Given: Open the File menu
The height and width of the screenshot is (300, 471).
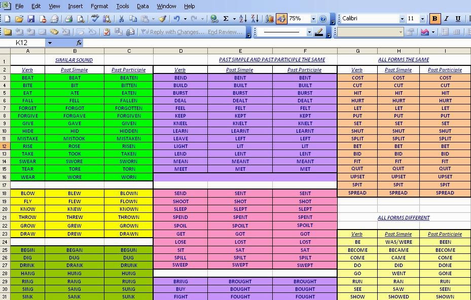Looking at the screenshot, I should [x=19, y=6].
